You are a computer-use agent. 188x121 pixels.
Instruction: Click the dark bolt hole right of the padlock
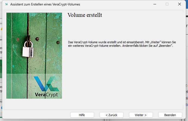[x=58, y=42]
